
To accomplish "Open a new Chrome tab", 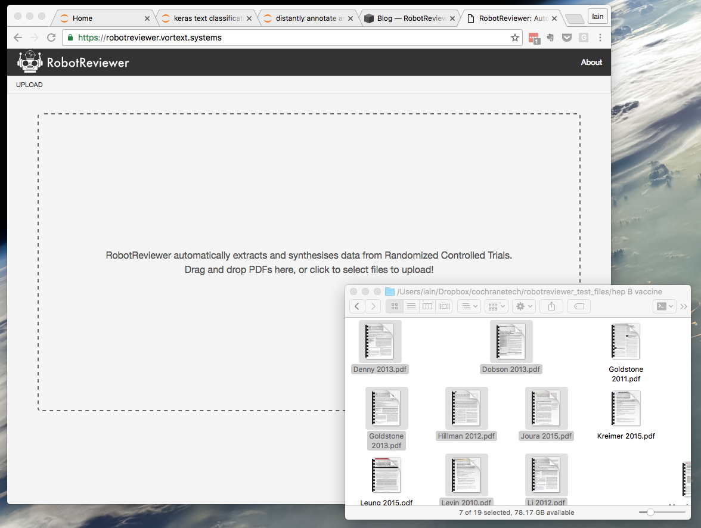I will coord(575,19).
